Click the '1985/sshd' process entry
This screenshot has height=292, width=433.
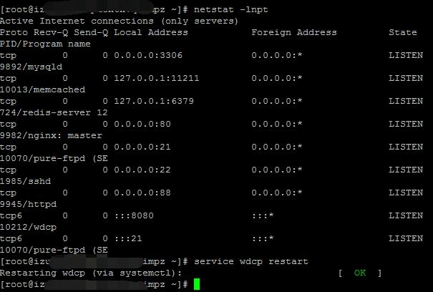25,181
